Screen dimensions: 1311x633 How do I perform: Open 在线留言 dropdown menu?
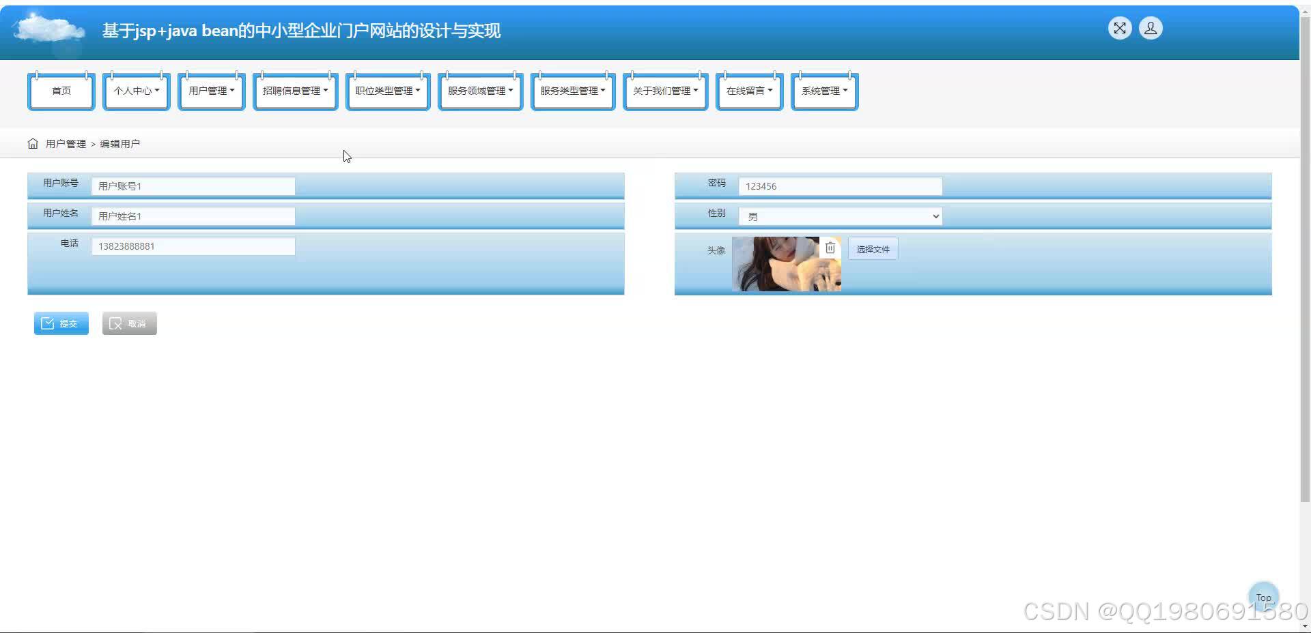click(x=750, y=91)
